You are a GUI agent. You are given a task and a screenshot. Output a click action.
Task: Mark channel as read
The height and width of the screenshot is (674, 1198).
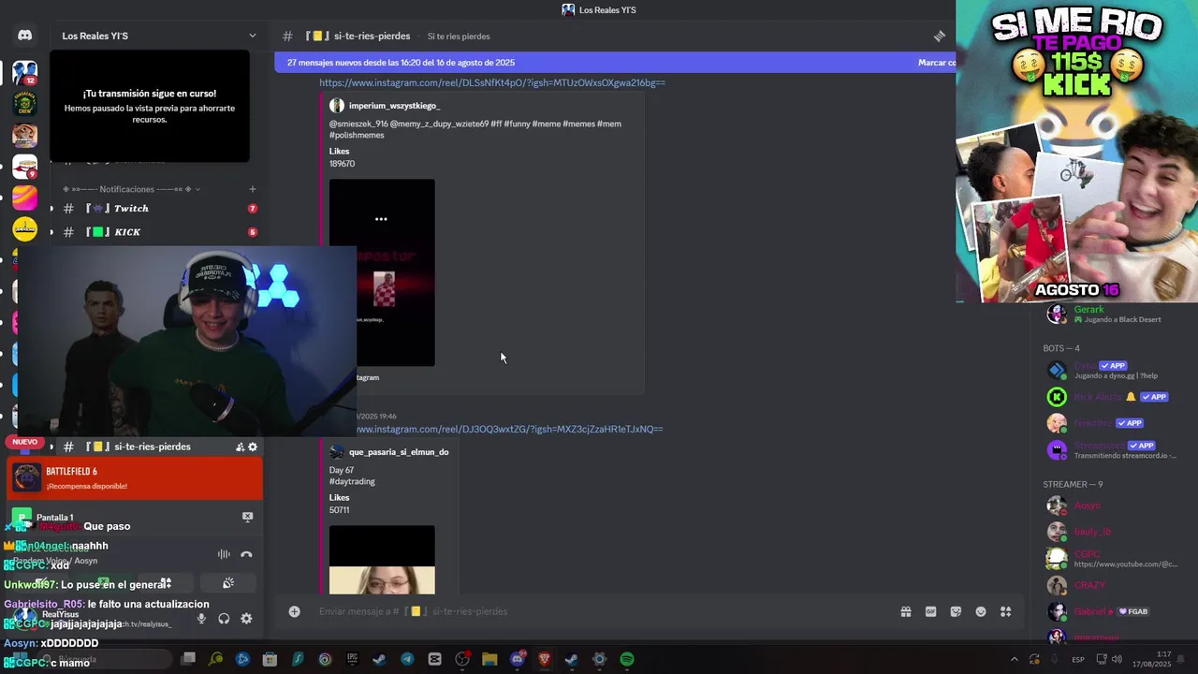coord(936,63)
